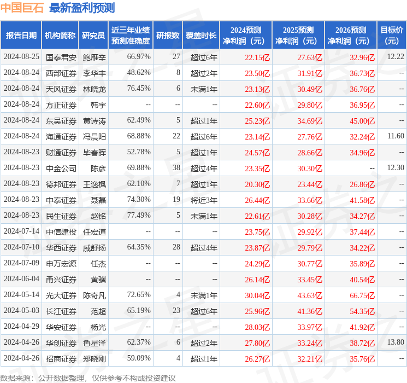The height and width of the screenshot is (383, 407).
Task: Click analyst name 黄诗涛
Action: tap(95, 121)
